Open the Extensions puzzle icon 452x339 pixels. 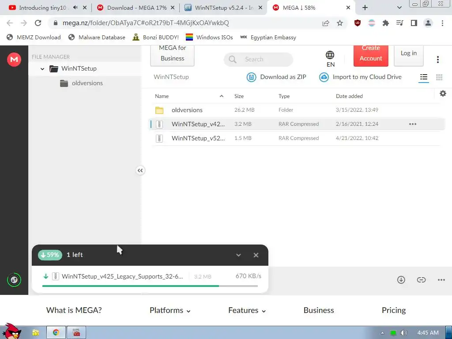[385, 23]
